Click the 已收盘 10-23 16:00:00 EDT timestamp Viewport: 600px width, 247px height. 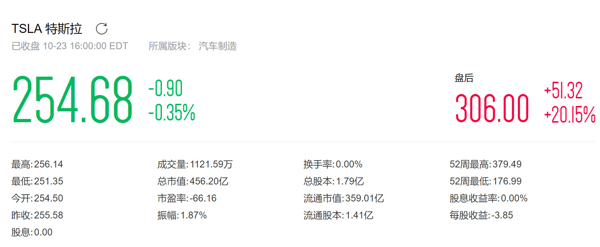(x=70, y=46)
